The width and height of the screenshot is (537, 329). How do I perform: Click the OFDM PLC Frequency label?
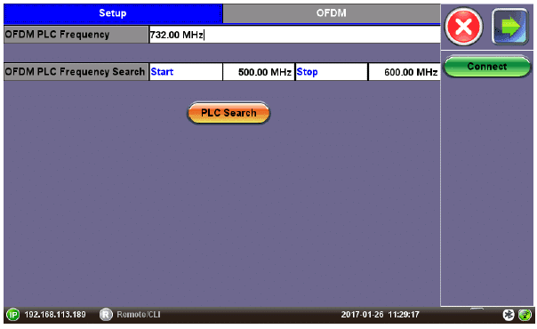(x=57, y=35)
